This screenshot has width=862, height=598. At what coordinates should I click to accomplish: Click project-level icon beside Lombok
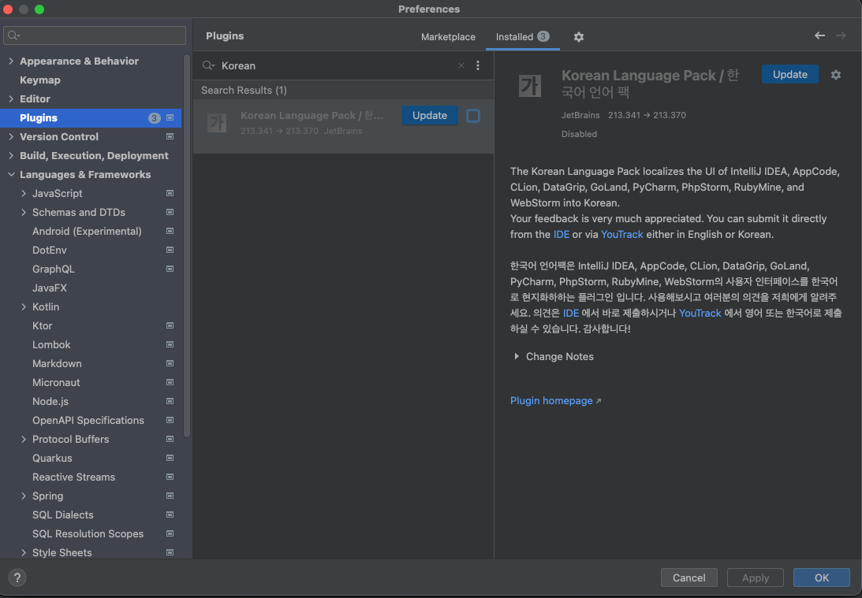[170, 345]
